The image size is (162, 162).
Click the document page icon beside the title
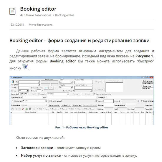point(12,11)
